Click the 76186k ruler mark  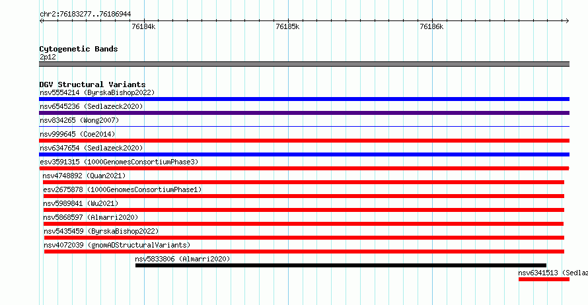[x=431, y=26]
